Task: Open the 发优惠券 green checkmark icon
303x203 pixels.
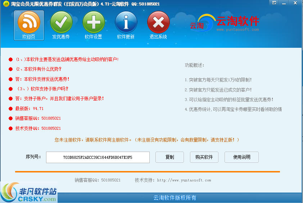Action: point(61,25)
